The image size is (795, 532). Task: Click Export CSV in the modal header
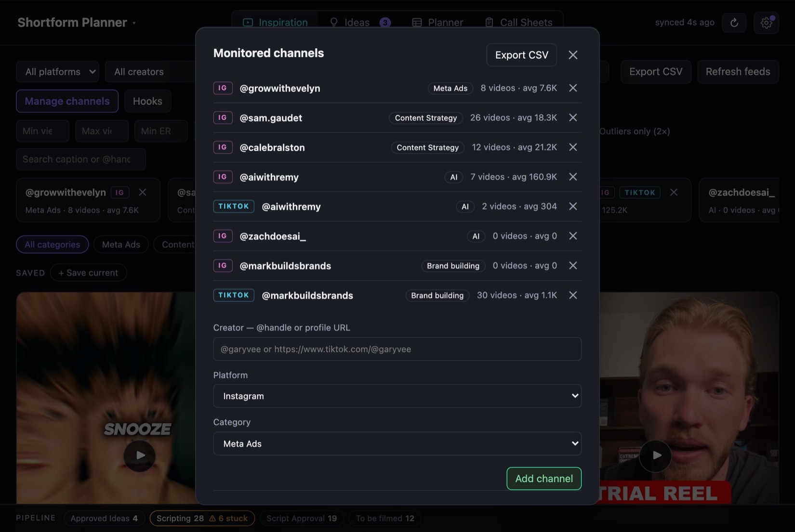click(521, 55)
